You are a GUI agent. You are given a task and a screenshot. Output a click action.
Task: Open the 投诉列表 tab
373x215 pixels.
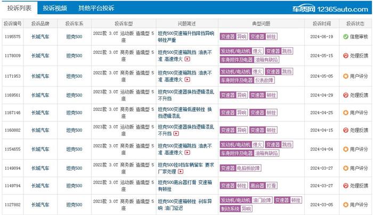(x=19, y=8)
